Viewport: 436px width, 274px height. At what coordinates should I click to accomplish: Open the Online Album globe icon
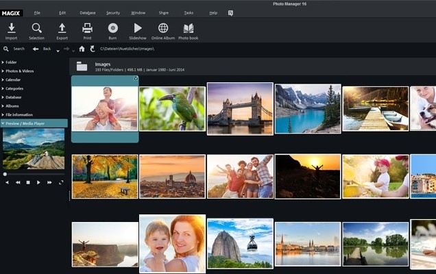coord(163,29)
